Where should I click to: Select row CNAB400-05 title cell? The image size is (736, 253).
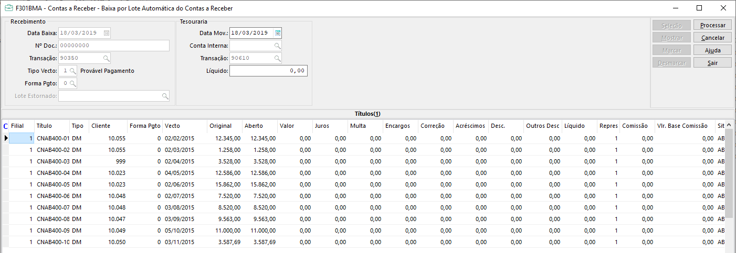tap(52, 184)
